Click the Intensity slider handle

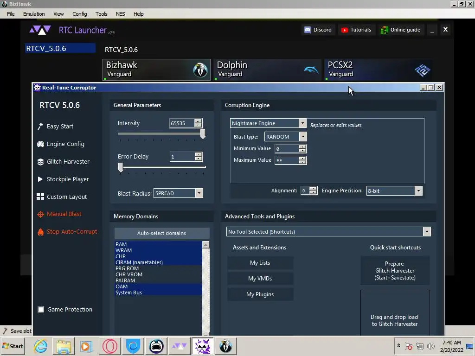(203, 133)
